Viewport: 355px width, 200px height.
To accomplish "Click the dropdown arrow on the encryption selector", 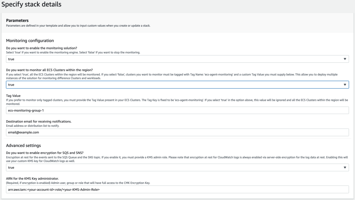I will (x=345, y=167).
